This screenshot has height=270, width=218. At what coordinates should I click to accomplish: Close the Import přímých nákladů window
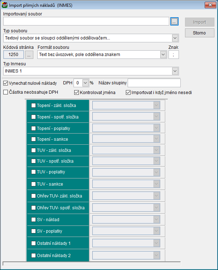[x=209, y=5]
